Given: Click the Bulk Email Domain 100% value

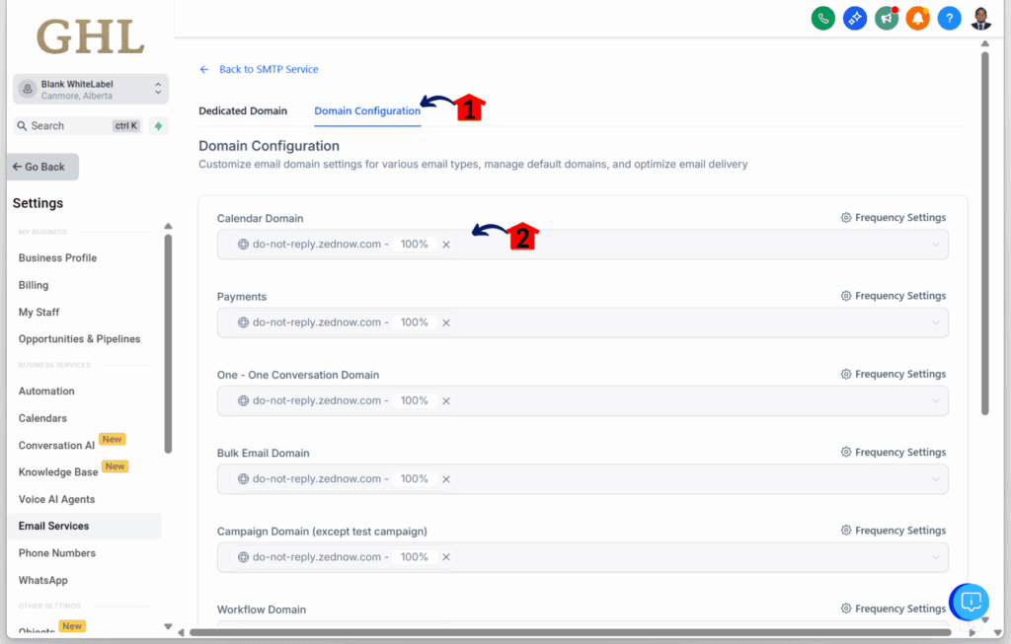Looking at the screenshot, I should pyautogui.click(x=414, y=479).
